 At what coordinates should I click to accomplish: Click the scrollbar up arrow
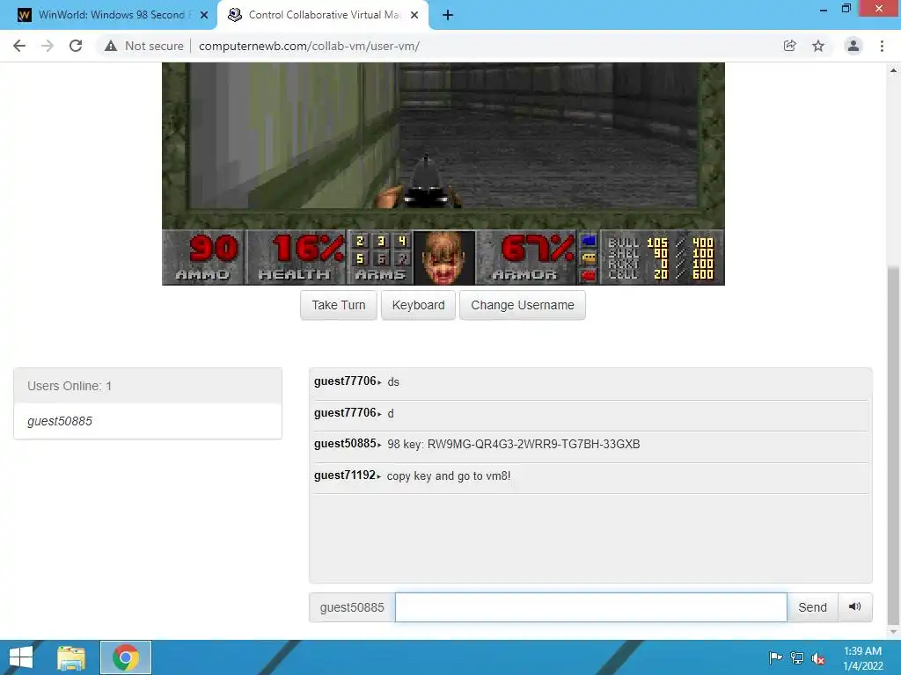click(893, 70)
